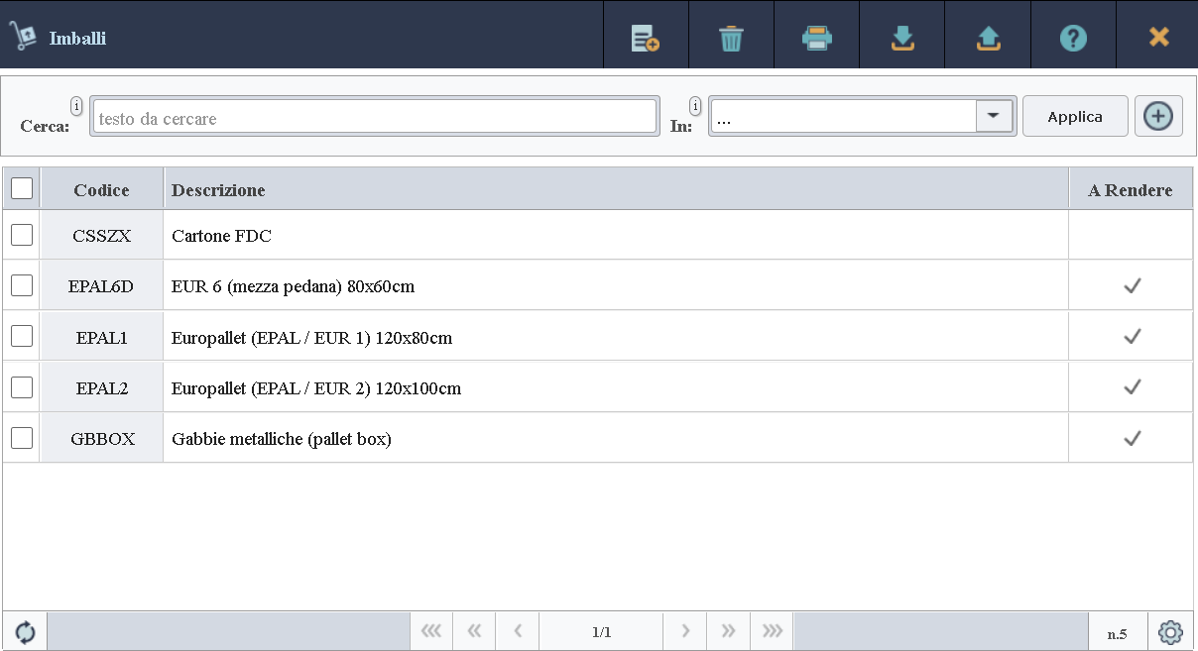Toggle the select-all header checkbox

22,188
